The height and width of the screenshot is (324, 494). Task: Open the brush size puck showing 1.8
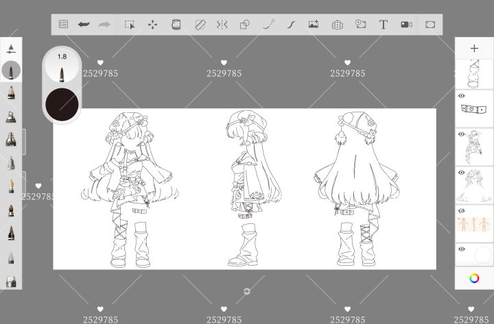click(x=62, y=66)
